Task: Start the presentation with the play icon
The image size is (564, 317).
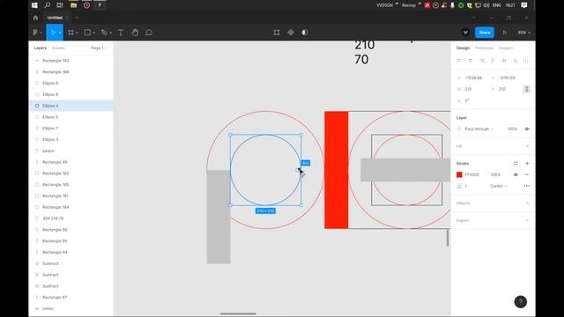Action: tap(505, 33)
